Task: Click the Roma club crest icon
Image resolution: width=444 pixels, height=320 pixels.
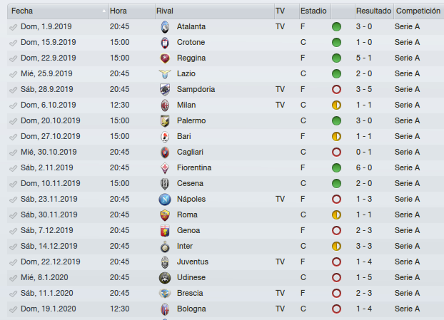Action: coord(165,215)
